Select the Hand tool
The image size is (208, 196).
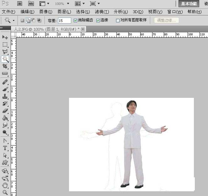pyautogui.click(x=5, y=185)
